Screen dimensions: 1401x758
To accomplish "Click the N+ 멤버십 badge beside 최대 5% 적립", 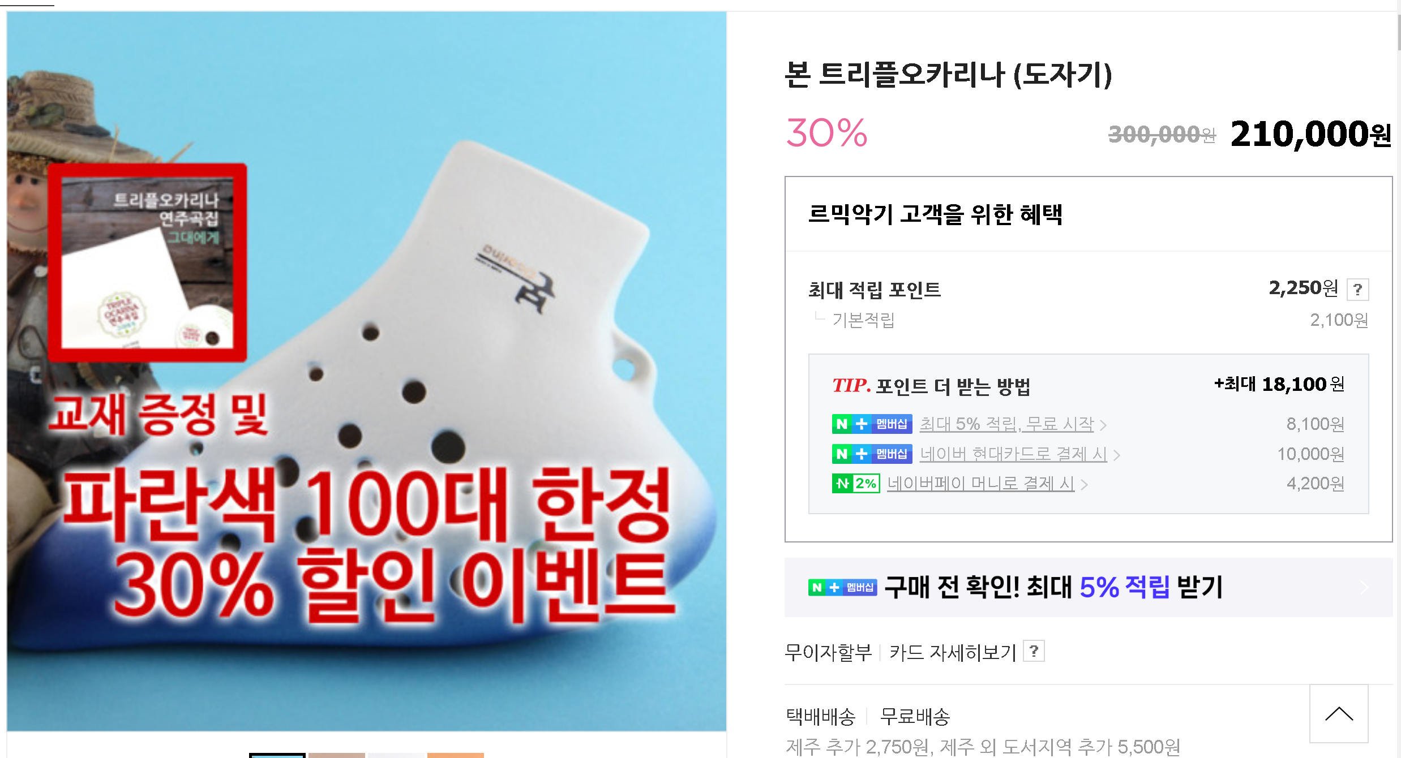I will coord(872,424).
